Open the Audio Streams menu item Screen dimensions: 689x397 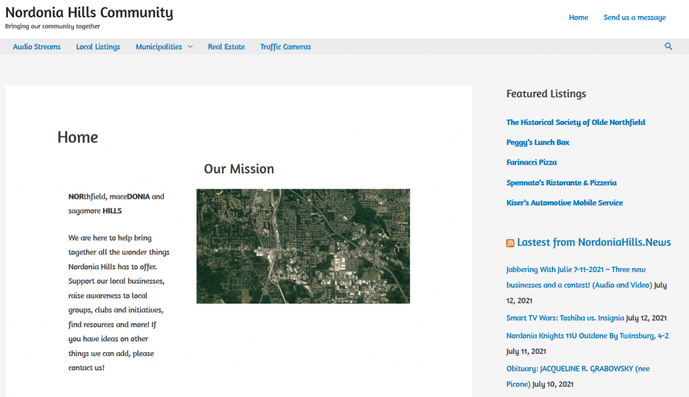36,46
